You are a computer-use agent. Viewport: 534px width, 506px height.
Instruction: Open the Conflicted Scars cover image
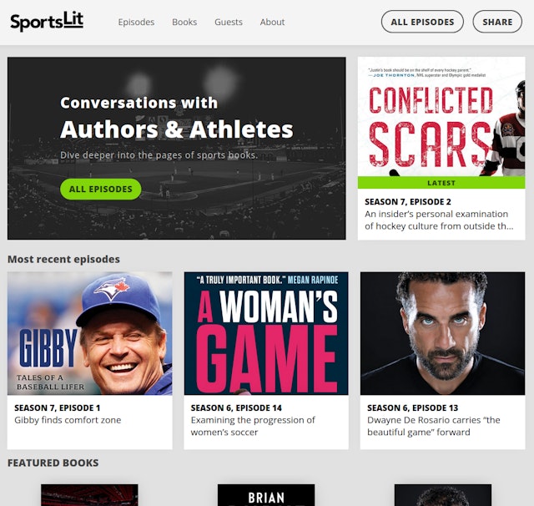pos(441,117)
